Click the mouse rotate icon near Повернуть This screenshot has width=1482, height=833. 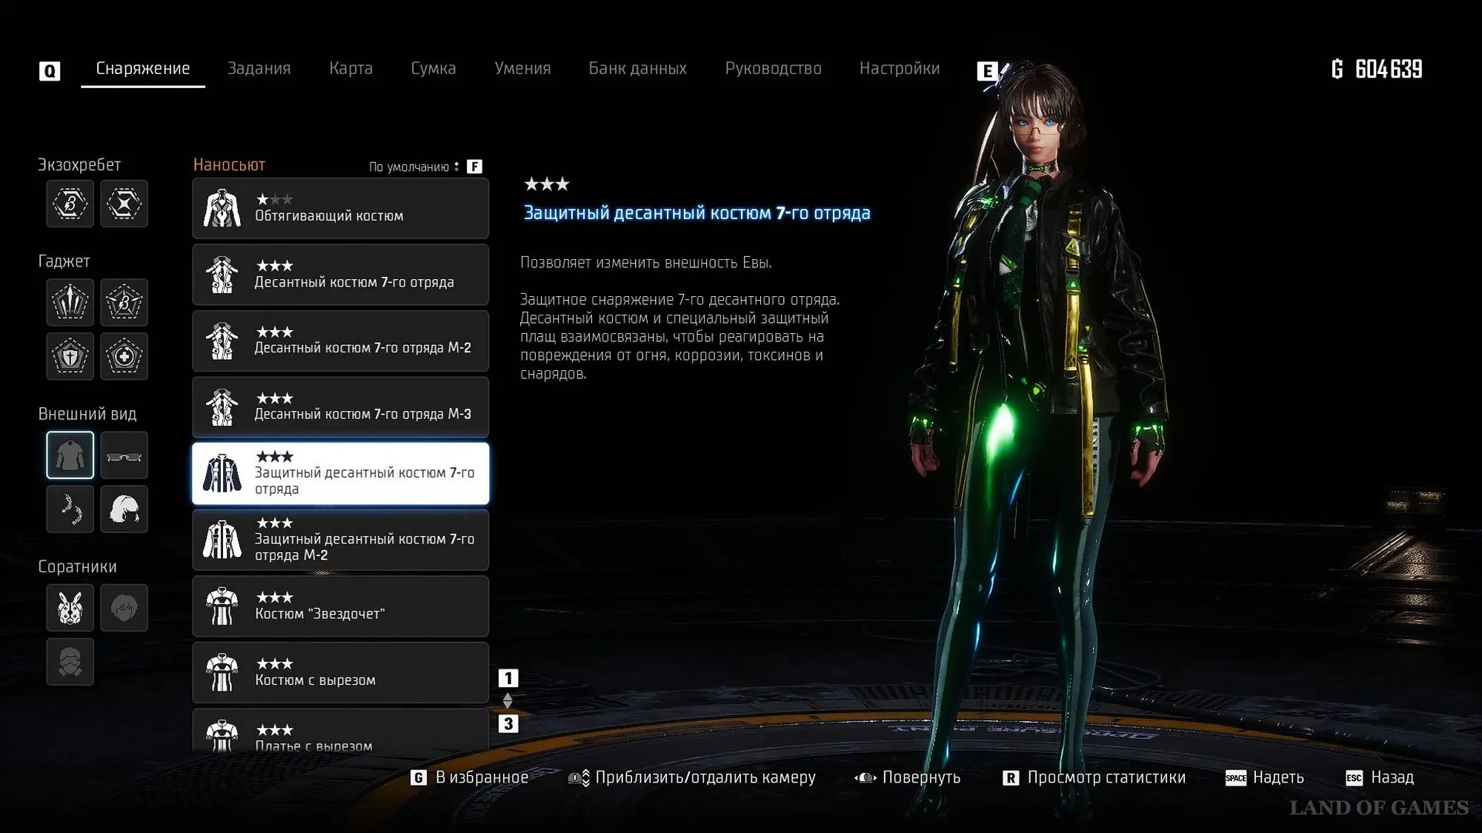point(865,777)
